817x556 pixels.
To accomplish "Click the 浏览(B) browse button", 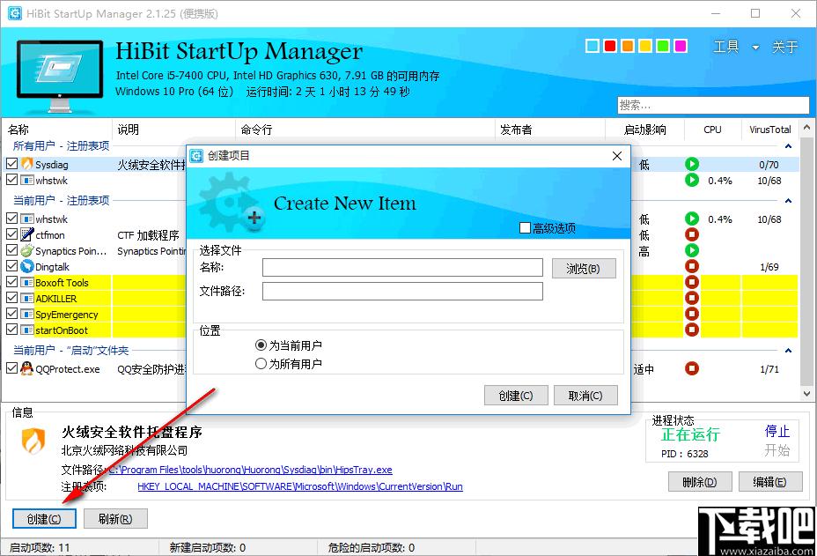I will (584, 269).
